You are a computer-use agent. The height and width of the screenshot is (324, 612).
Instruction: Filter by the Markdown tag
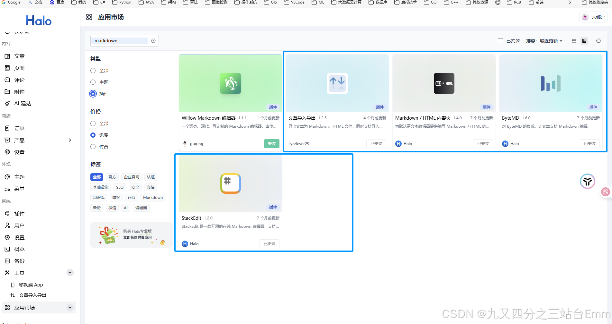(x=153, y=198)
